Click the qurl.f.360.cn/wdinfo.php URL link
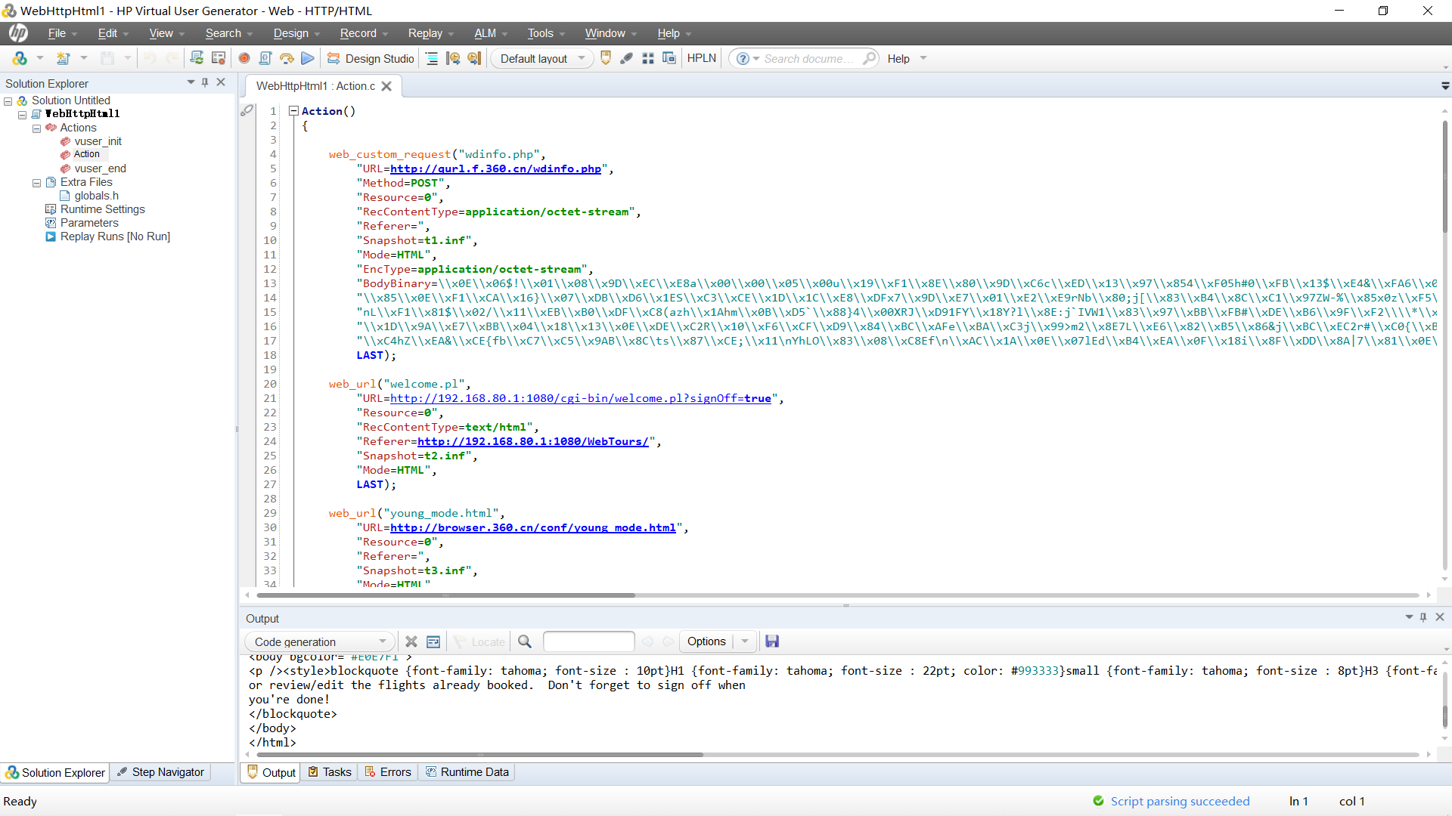 point(495,168)
